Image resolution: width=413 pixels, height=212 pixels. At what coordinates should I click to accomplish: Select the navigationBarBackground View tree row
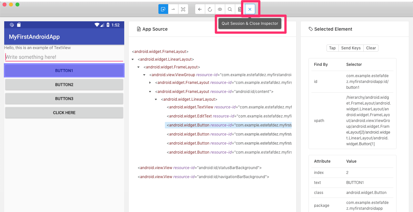coord(203,177)
